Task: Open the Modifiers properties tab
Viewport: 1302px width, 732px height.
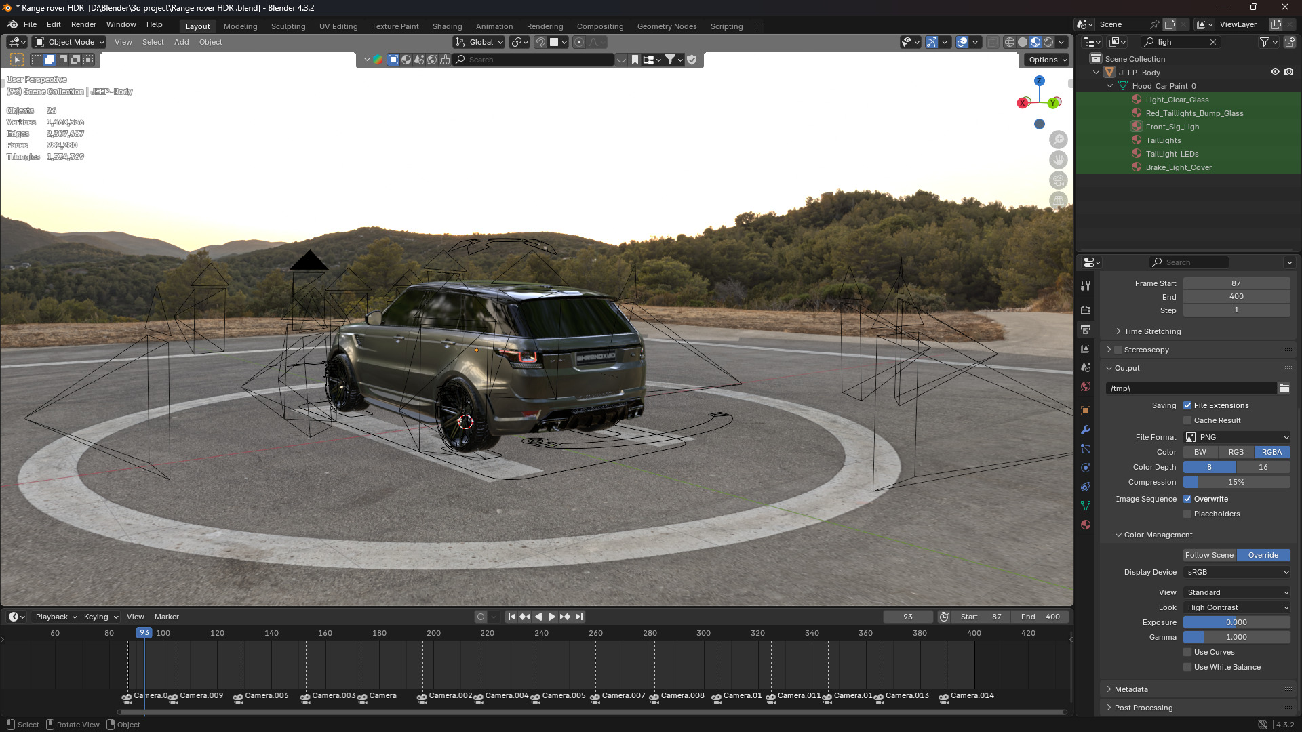Action: 1086,430
